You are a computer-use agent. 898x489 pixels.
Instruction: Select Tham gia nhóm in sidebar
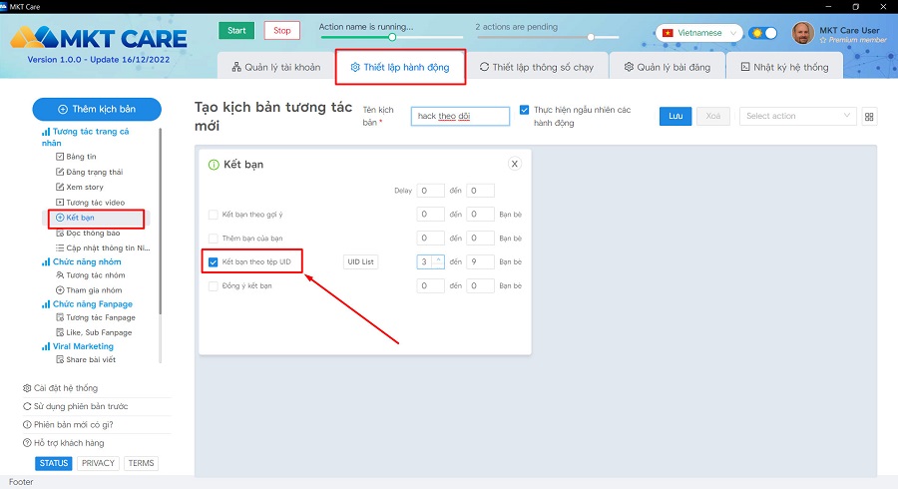pos(94,289)
